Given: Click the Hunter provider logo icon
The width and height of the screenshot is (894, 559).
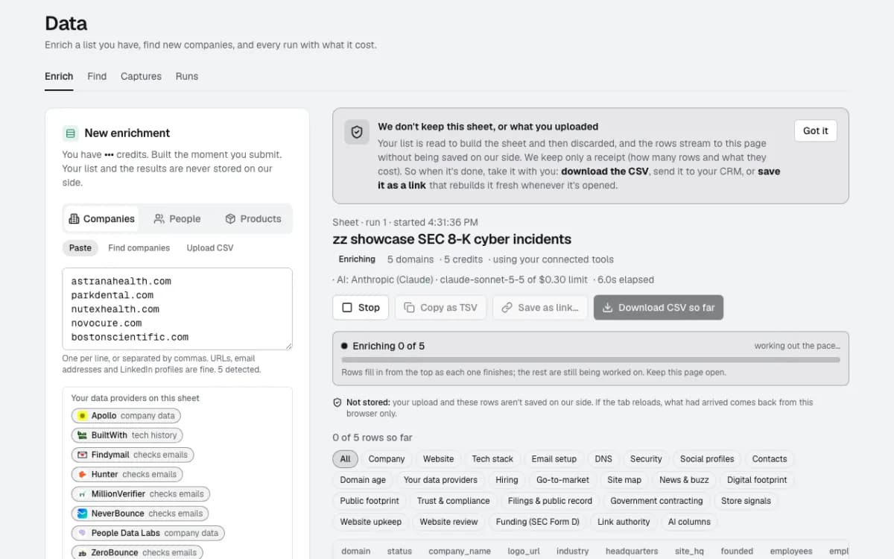Looking at the screenshot, I should click(83, 474).
